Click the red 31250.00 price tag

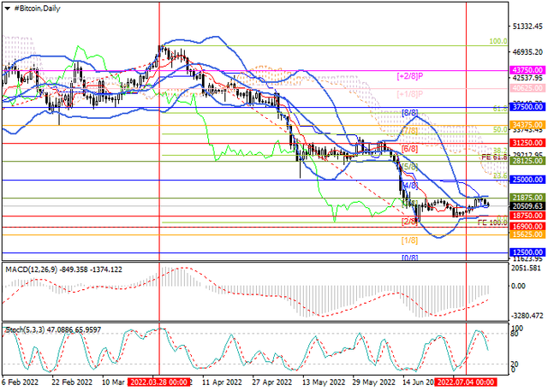(x=526, y=143)
